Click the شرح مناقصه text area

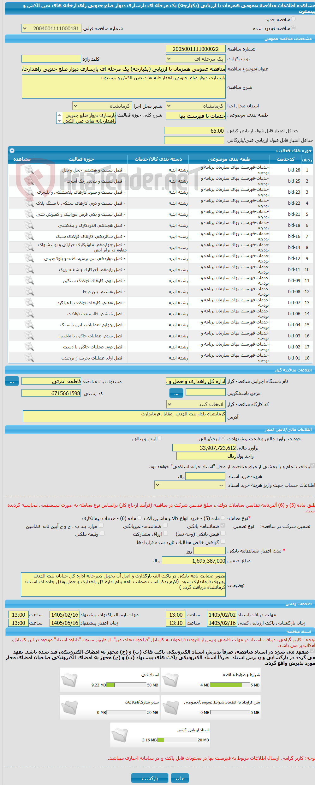click(x=123, y=87)
